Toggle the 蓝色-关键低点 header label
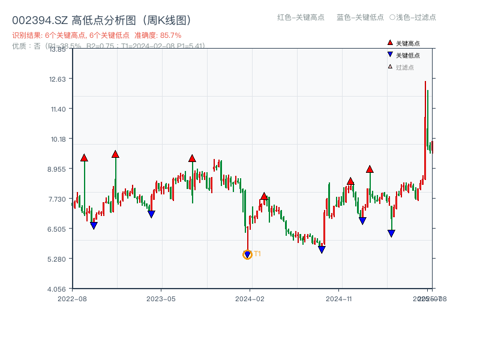This screenshot has height=360, width=480. pos(360,17)
